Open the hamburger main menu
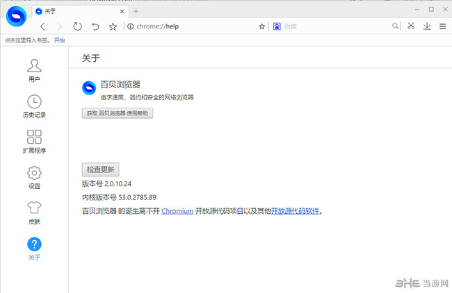452x293 pixels. tap(443, 26)
